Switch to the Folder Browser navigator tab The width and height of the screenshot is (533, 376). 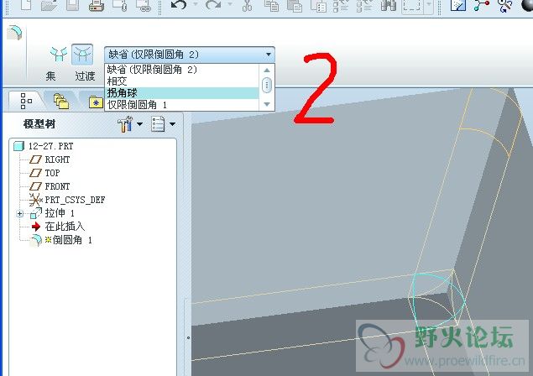[x=61, y=101]
